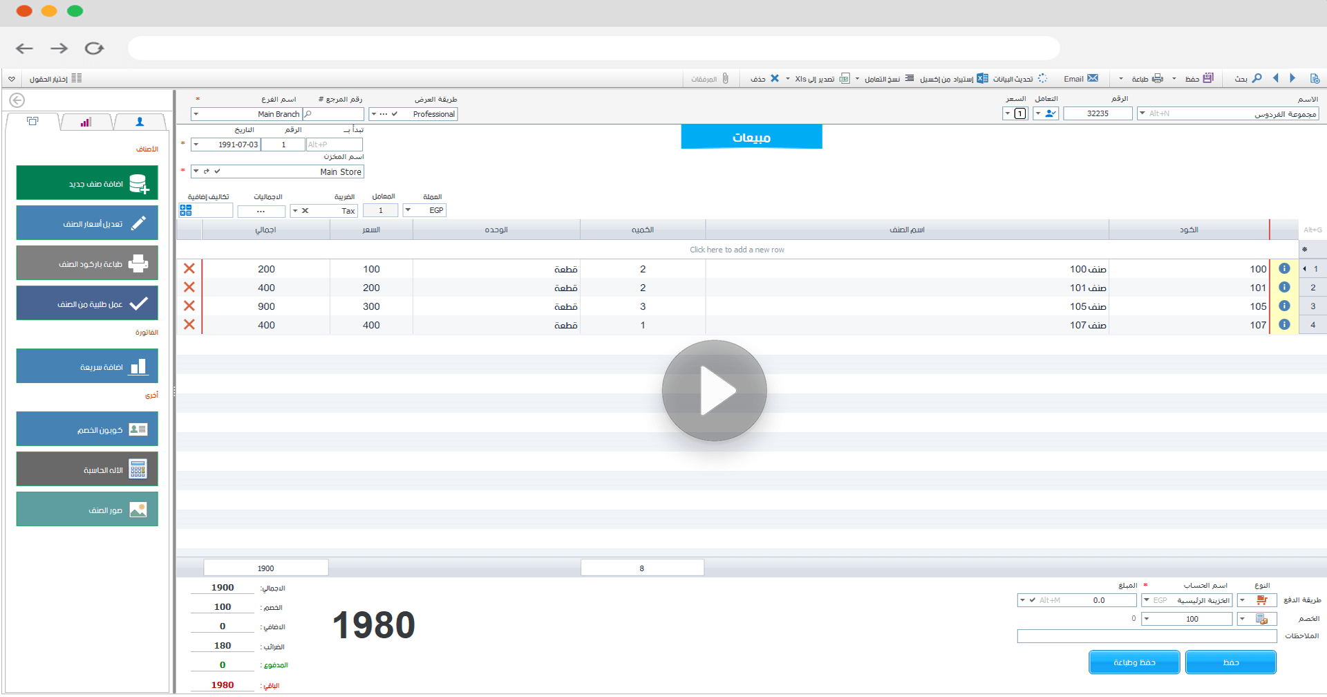Click refresh data (تحديث البيانات)
This screenshot has height=697, width=1327.
tap(1020, 78)
